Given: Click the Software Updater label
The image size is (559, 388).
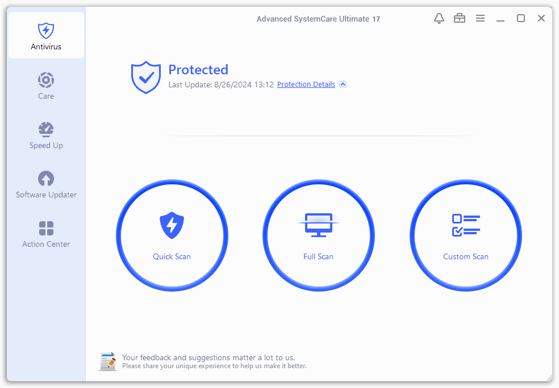Looking at the screenshot, I should tap(46, 195).
